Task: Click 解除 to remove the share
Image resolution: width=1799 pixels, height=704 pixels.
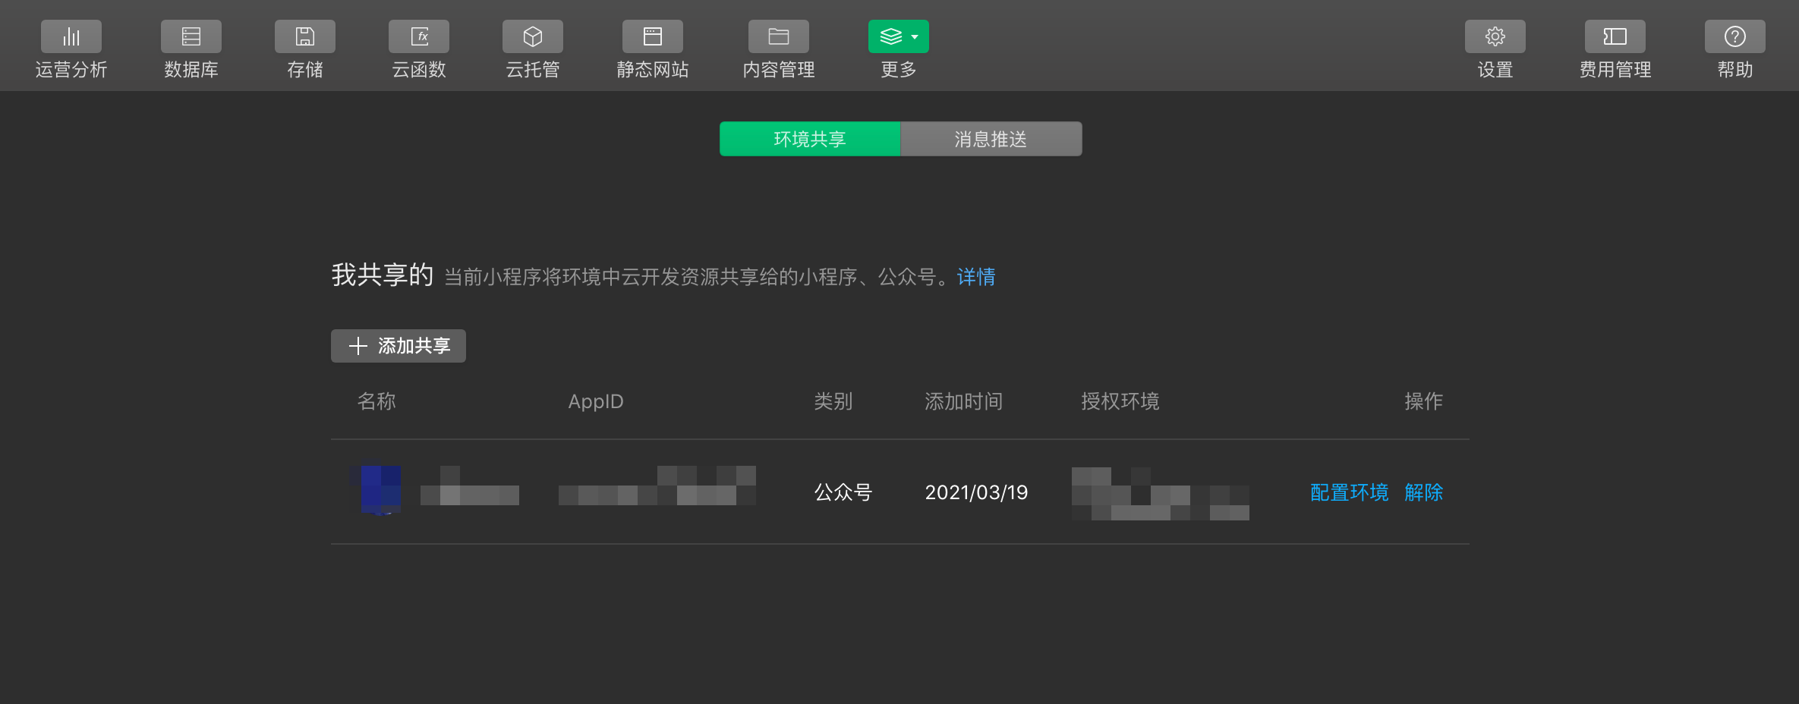Action: 1424,492
